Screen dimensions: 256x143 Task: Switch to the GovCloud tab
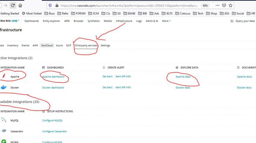tap(47, 45)
